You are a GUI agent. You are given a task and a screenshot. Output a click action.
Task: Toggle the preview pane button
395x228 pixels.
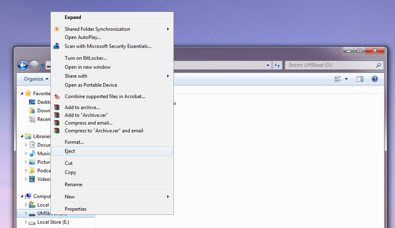pyautogui.click(x=360, y=79)
